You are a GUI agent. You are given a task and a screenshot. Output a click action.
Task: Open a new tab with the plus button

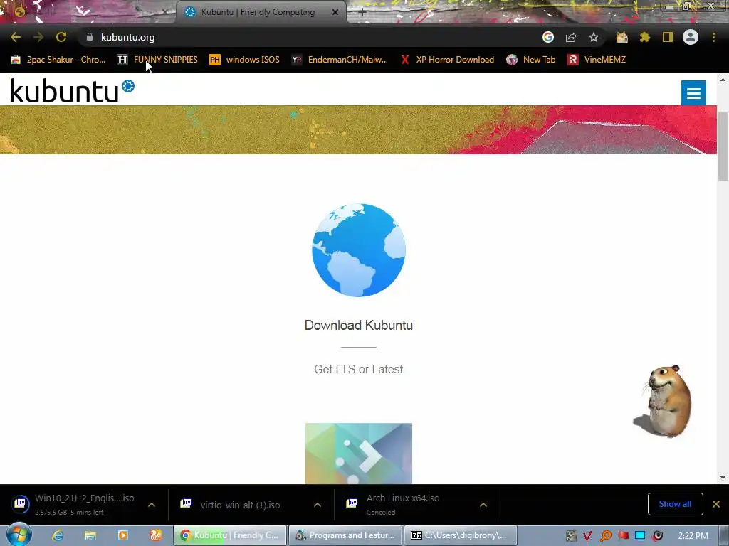(362, 13)
